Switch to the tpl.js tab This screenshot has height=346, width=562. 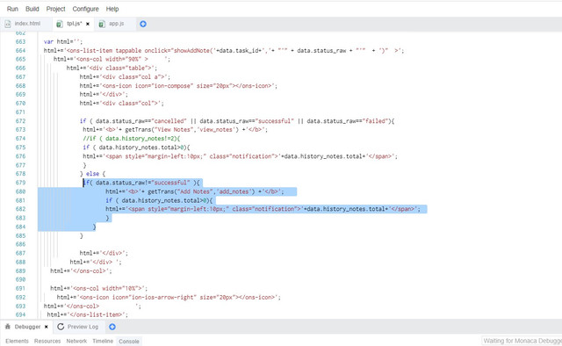pos(74,24)
